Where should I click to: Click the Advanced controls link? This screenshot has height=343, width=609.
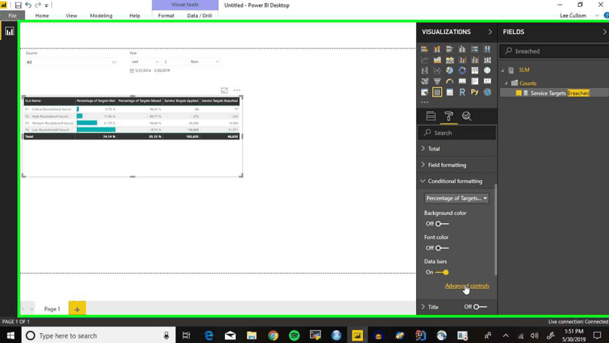tap(467, 286)
